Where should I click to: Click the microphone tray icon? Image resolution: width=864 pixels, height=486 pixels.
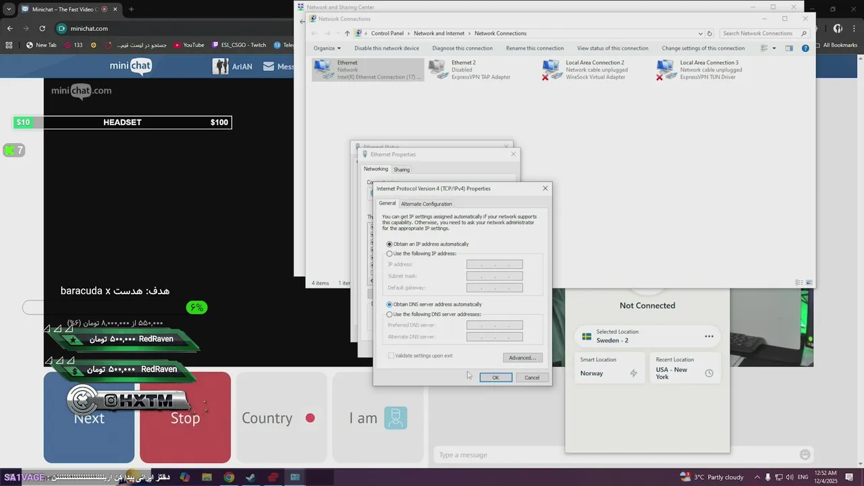click(x=768, y=477)
